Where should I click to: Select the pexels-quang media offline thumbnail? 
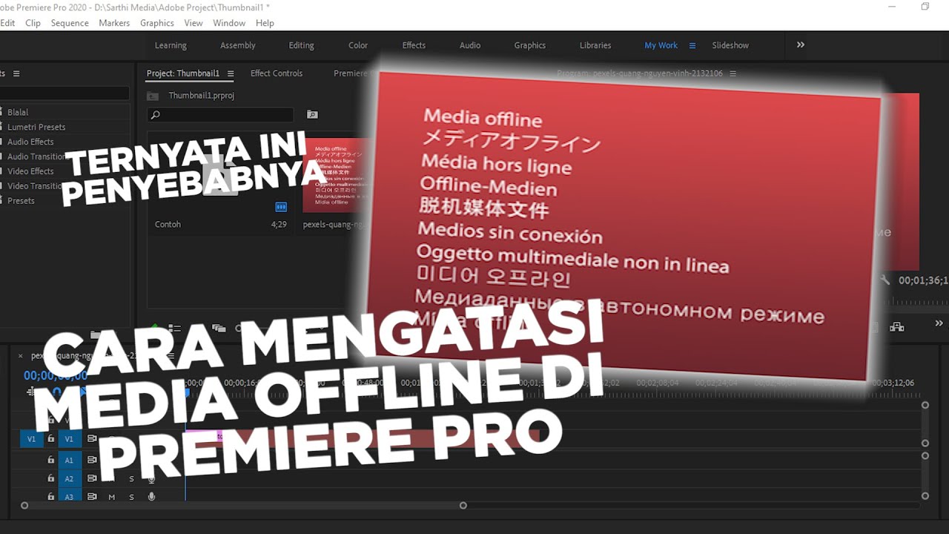tap(337, 177)
